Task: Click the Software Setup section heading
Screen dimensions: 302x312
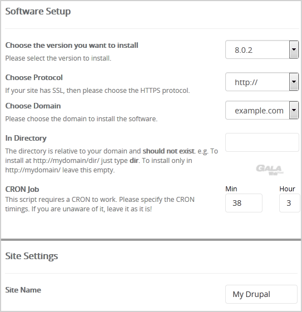Action: point(38,12)
